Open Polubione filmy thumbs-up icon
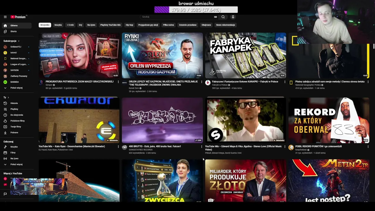This screenshot has width=375, height=211. pyautogui.click(x=5, y=121)
